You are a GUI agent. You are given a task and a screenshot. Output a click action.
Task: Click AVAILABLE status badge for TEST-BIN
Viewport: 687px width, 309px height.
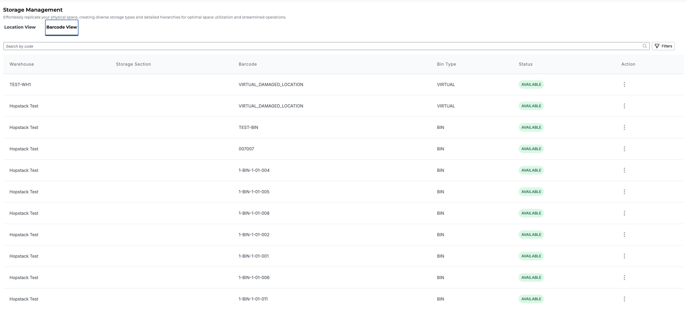pos(531,127)
